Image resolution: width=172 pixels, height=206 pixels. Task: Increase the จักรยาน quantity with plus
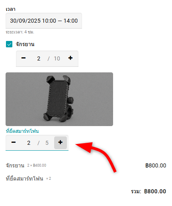click(70, 58)
